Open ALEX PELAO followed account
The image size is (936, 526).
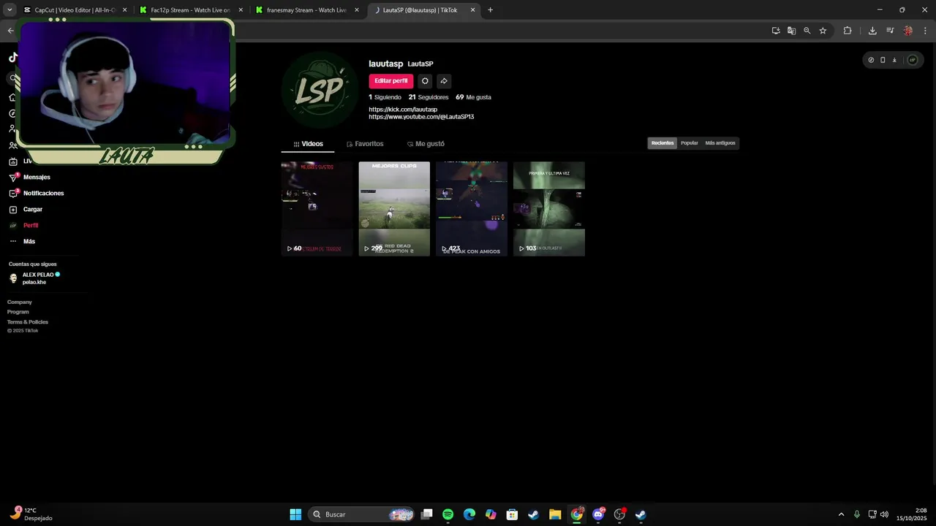click(x=34, y=278)
